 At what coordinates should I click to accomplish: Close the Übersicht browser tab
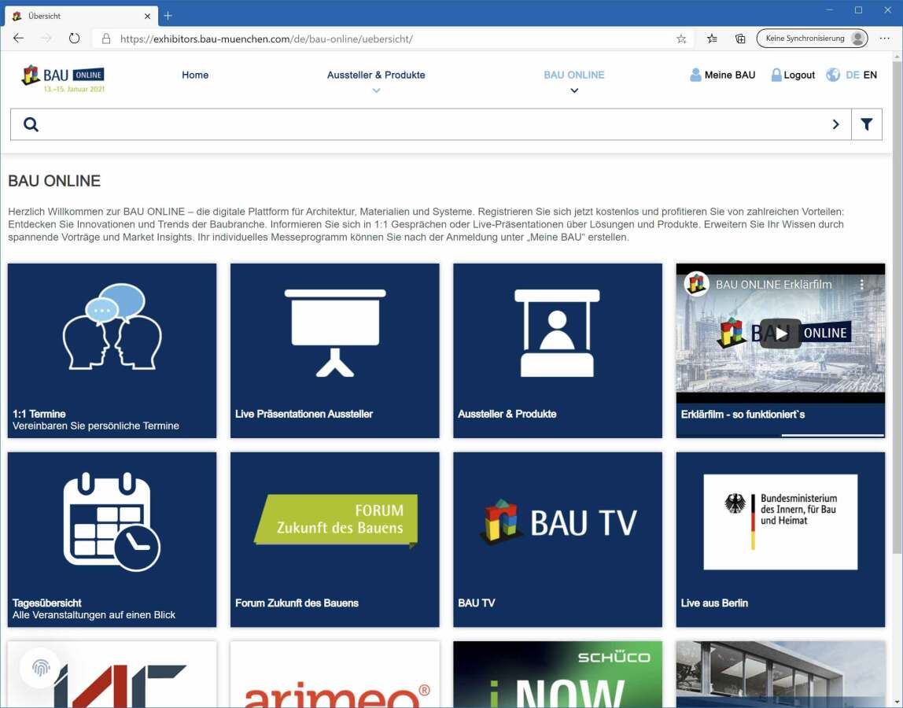[x=147, y=17]
